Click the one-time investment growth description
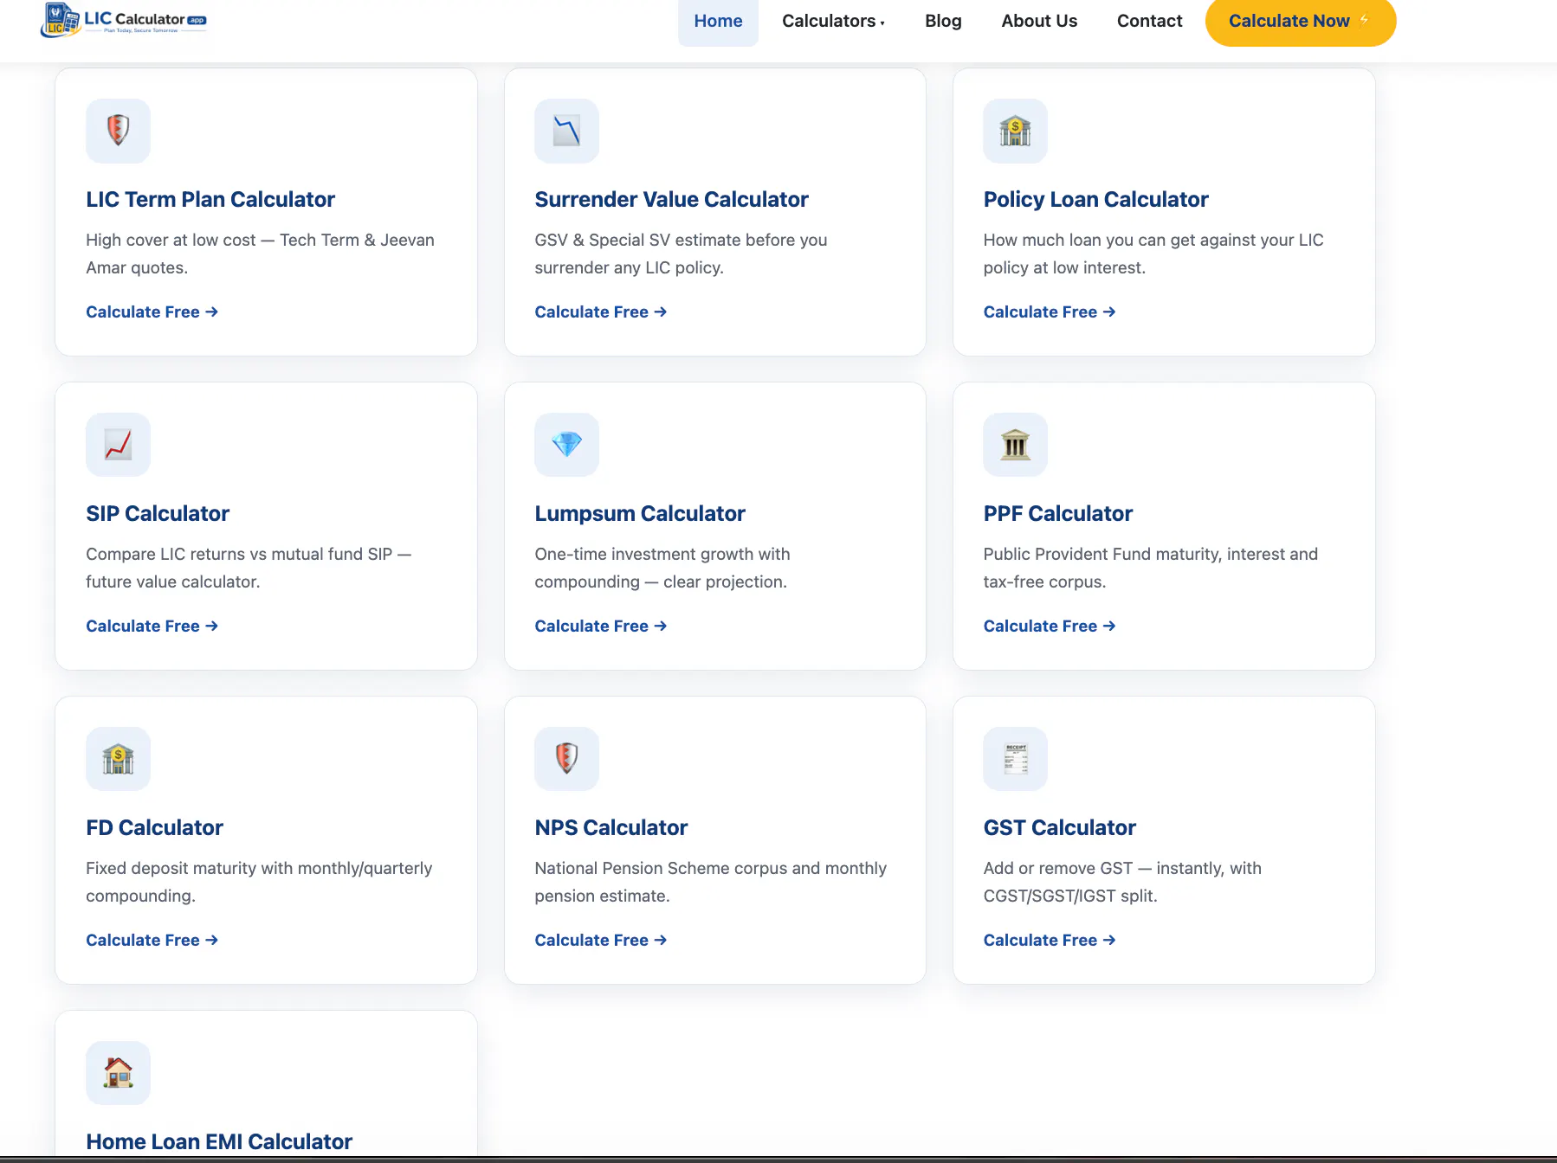This screenshot has height=1163, width=1557. click(662, 569)
